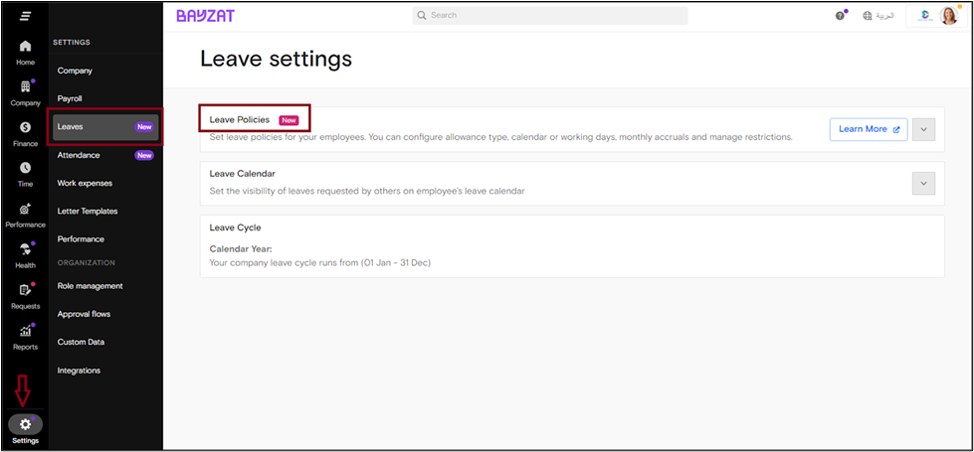This screenshot has height=452, width=974.
Task: Select Attendance in the settings menu
Action: point(105,155)
